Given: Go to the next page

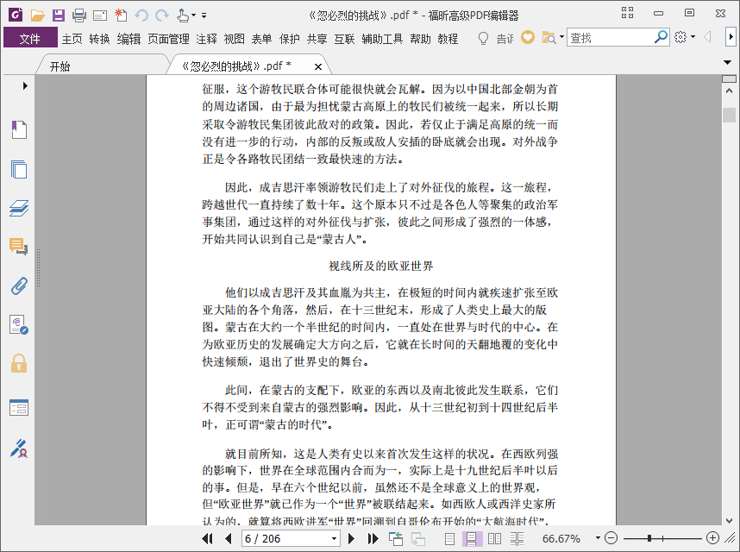Looking at the screenshot, I should point(351,538).
